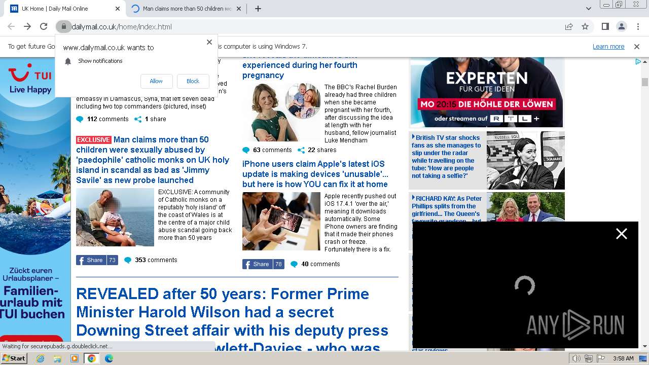Open British TV star tube story link
This screenshot has width=649, height=365.
(447, 157)
